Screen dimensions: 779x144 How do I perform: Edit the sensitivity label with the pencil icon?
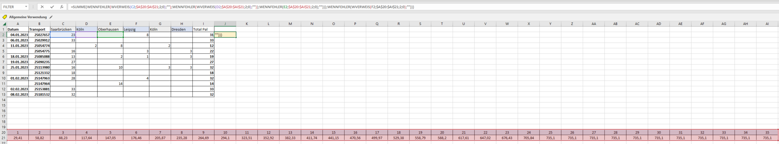51,17
